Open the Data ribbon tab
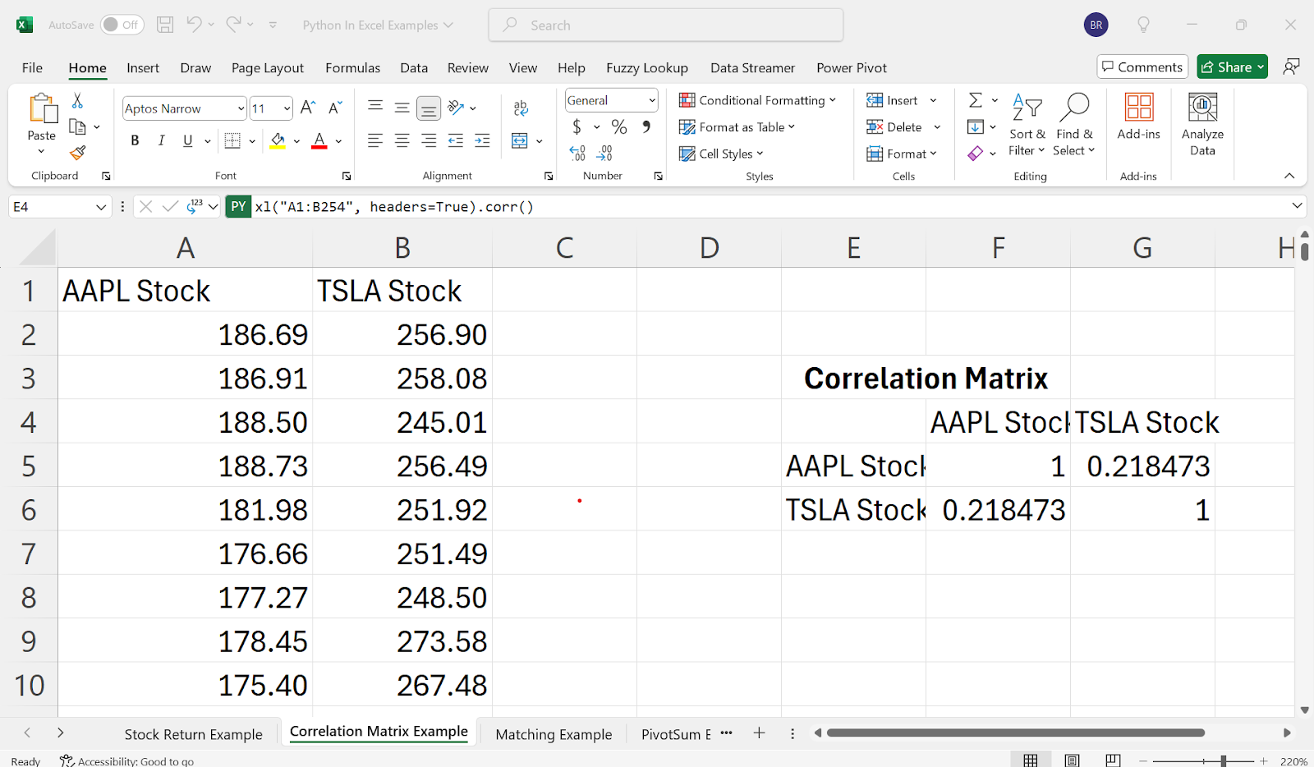 (414, 68)
